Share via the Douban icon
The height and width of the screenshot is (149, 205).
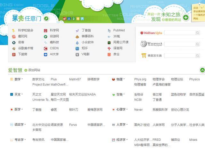pyautogui.click(x=73, y=19)
